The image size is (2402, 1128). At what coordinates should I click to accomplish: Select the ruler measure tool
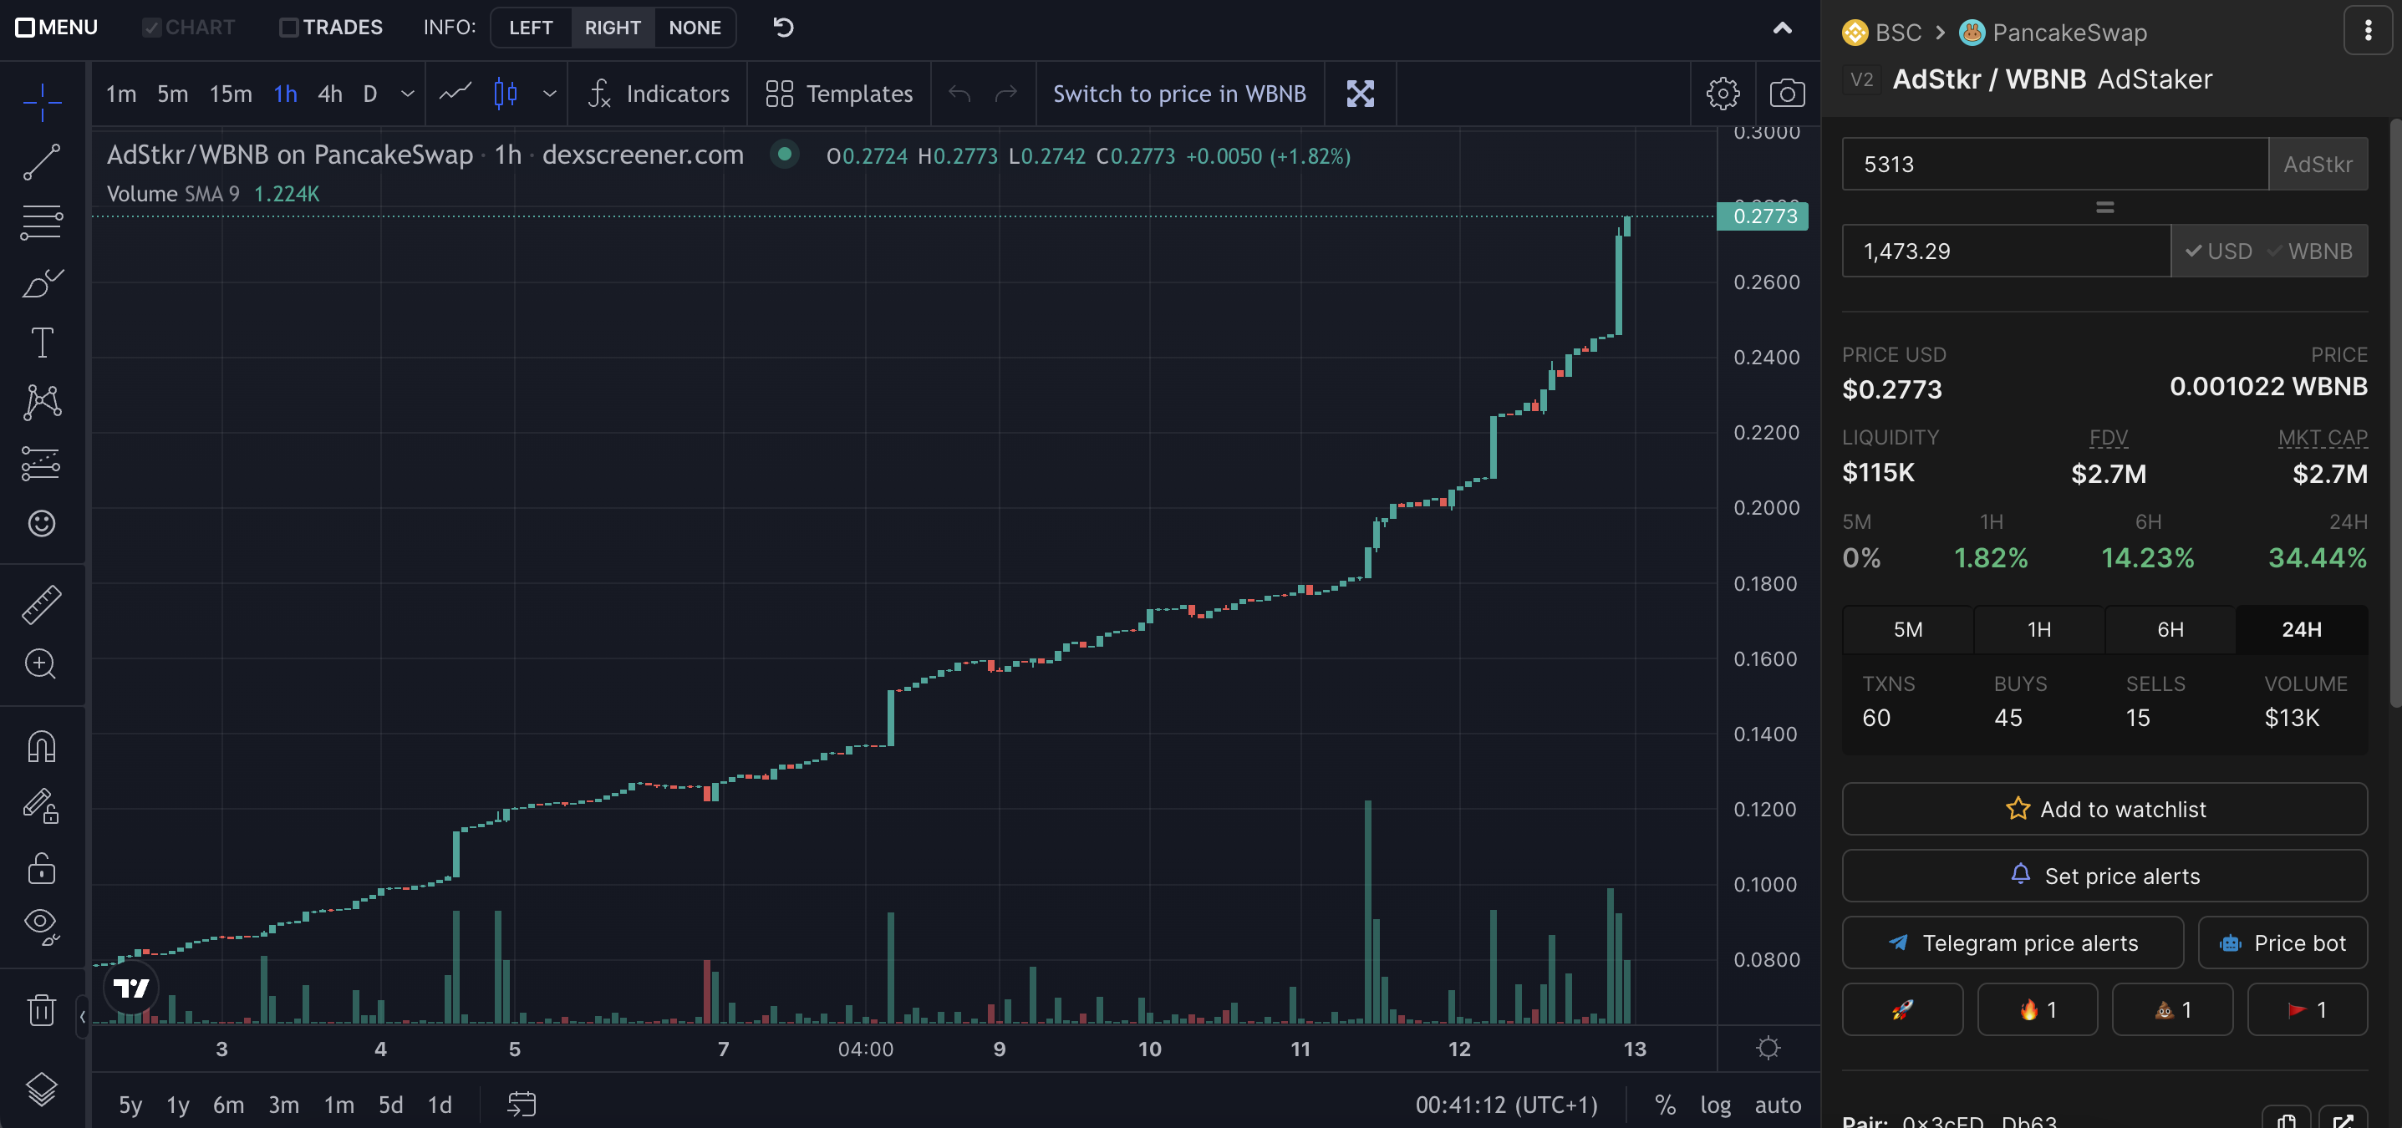coord(42,604)
